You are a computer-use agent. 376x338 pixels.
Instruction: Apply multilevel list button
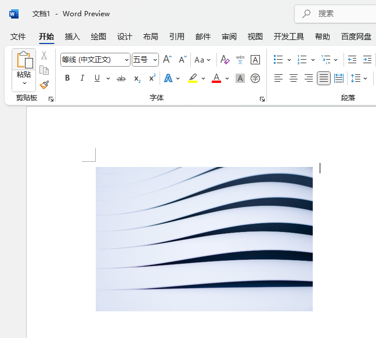[x=326, y=59]
